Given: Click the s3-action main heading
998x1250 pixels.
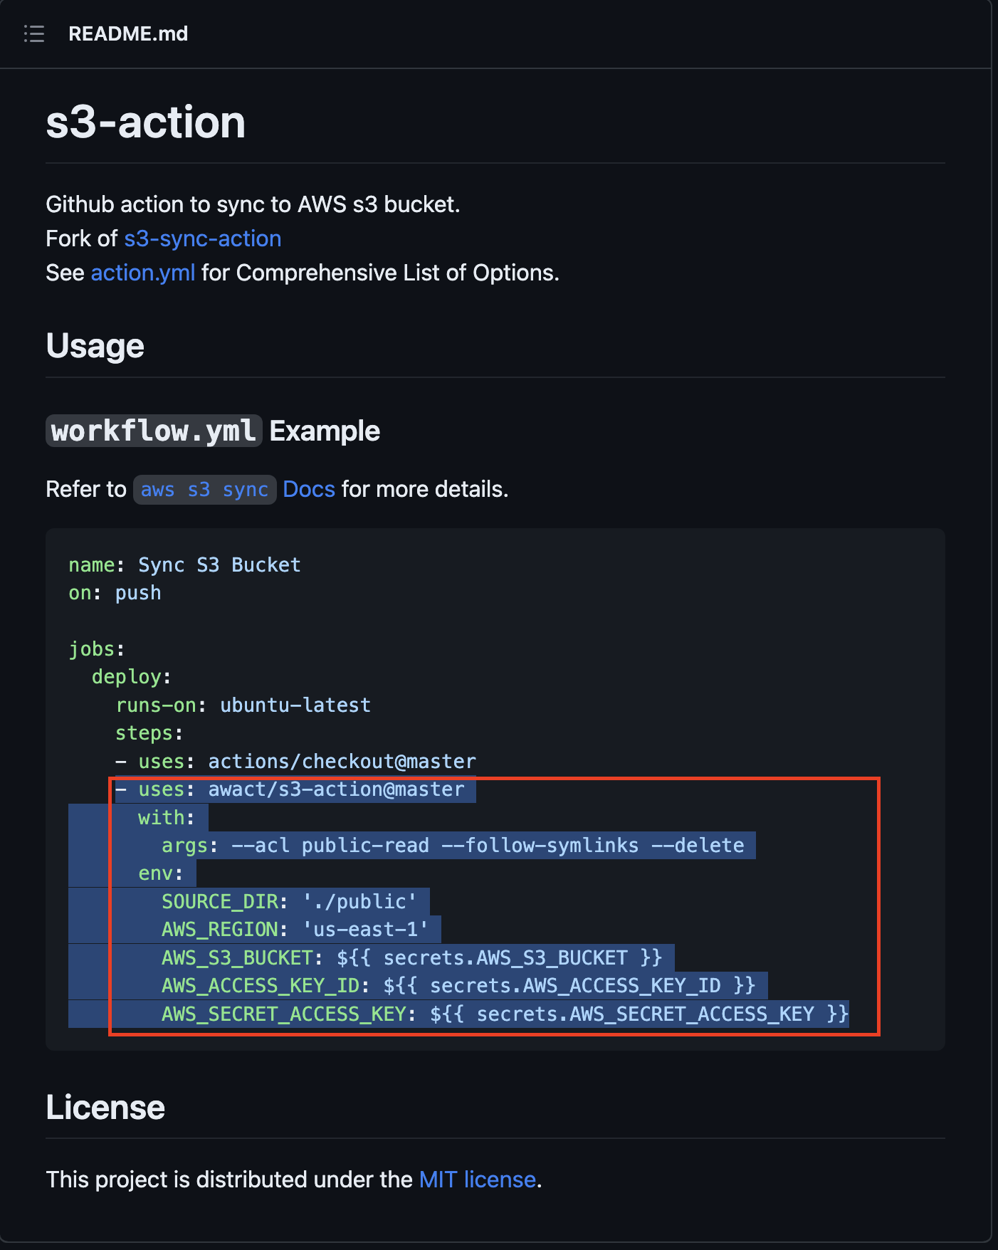Looking at the screenshot, I should point(146,122).
